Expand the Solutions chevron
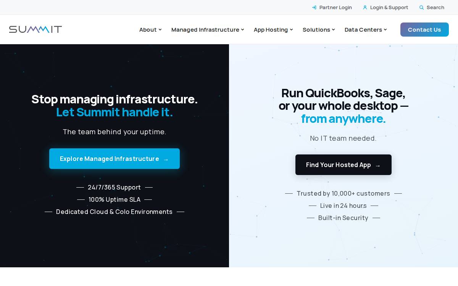This screenshot has width=458, height=286. pos(333,29)
